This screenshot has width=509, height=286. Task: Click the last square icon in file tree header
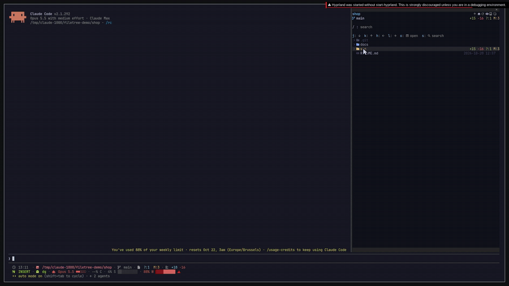point(495,14)
